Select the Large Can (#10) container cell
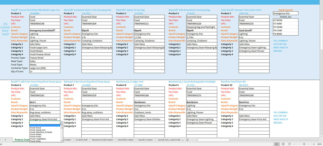323x146 pixels. tap(45, 68)
